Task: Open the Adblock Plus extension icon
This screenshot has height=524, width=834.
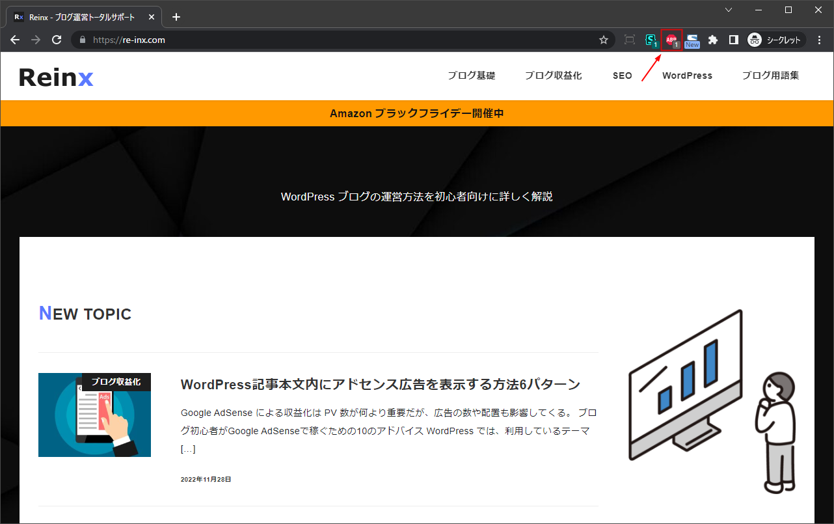Action: [671, 40]
